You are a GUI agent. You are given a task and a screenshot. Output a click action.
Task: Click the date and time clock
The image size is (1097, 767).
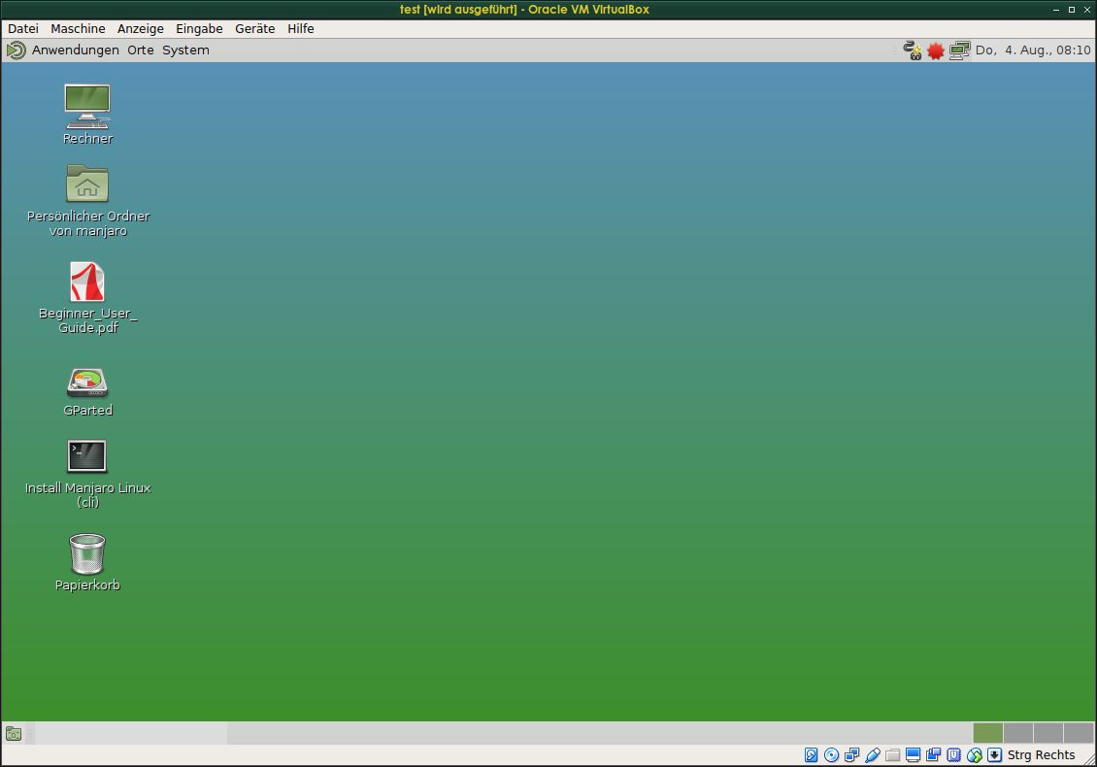pos(1032,50)
